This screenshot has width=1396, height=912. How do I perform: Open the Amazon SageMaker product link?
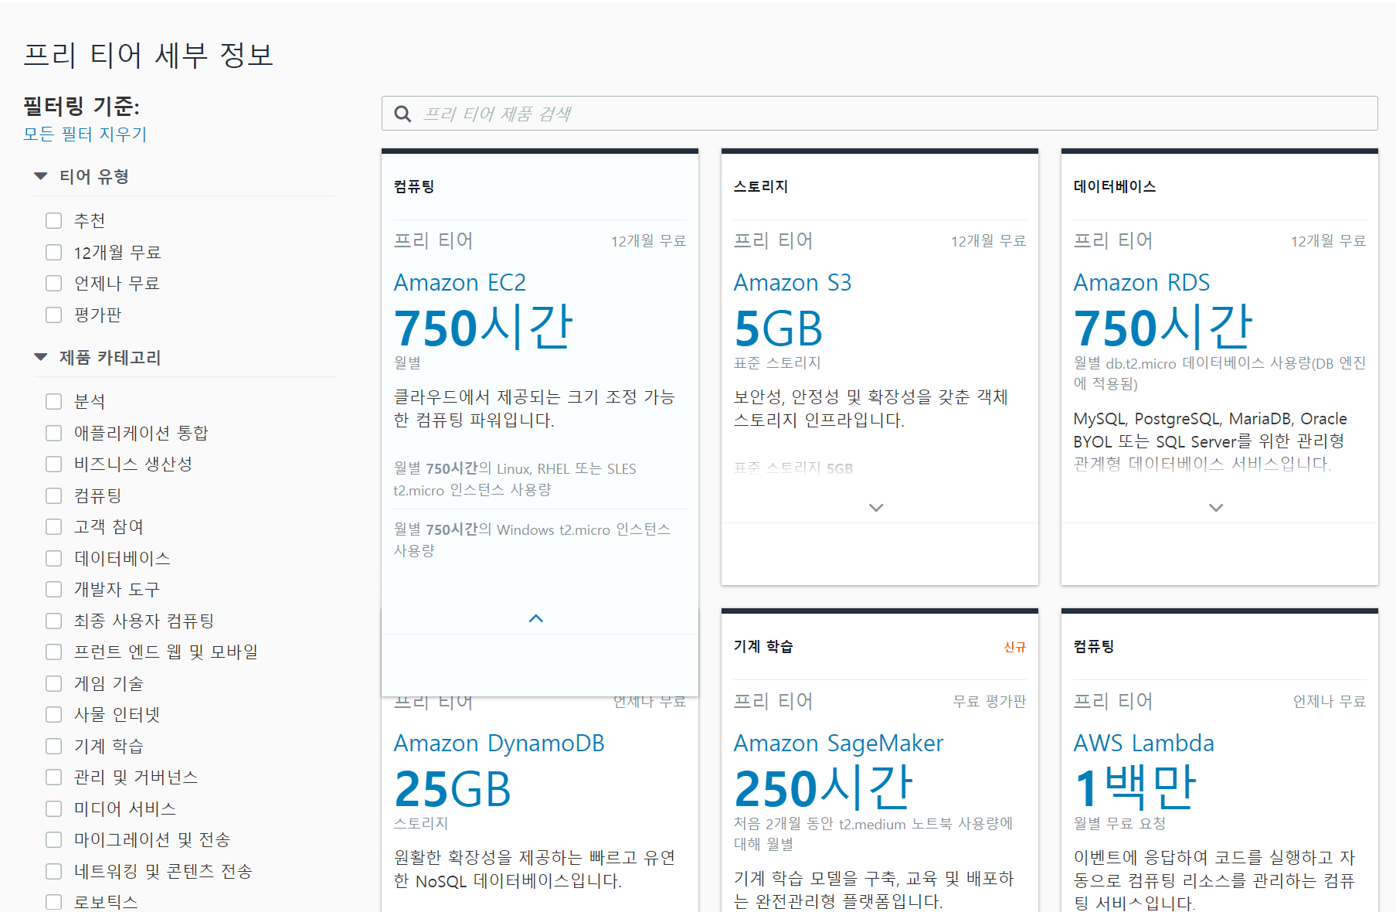point(838,743)
